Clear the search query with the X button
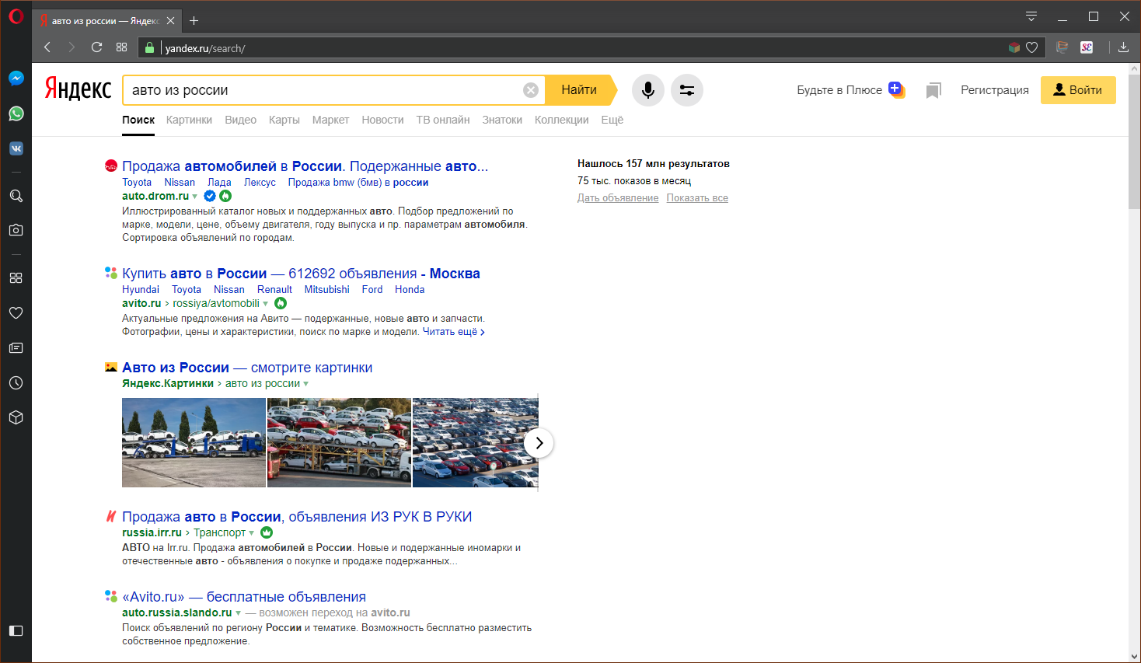This screenshot has height=663, width=1141. (x=531, y=90)
